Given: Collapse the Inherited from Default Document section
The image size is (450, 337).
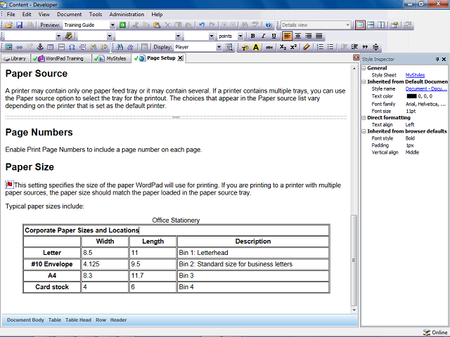Looking at the screenshot, I should [364, 82].
